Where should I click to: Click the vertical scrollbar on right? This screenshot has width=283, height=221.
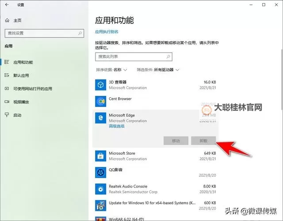tap(282, 80)
